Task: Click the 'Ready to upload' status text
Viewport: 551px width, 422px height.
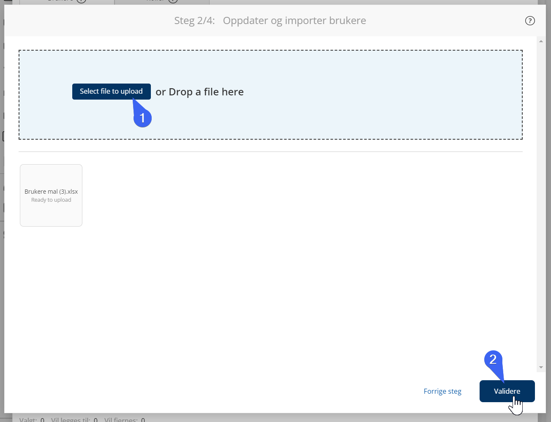Action: tap(51, 200)
